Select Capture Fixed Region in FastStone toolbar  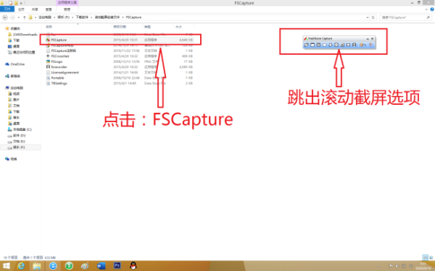(348, 45)
